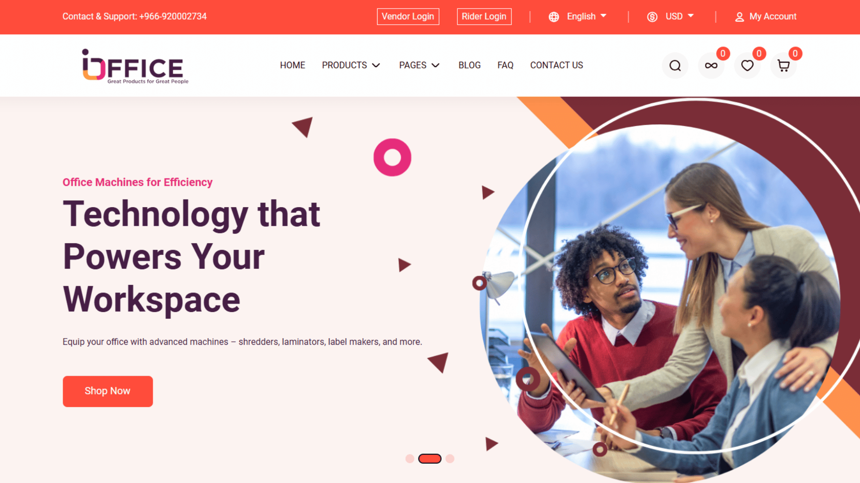
Task: Open the compare infinity icon
Action: (711, 66)
